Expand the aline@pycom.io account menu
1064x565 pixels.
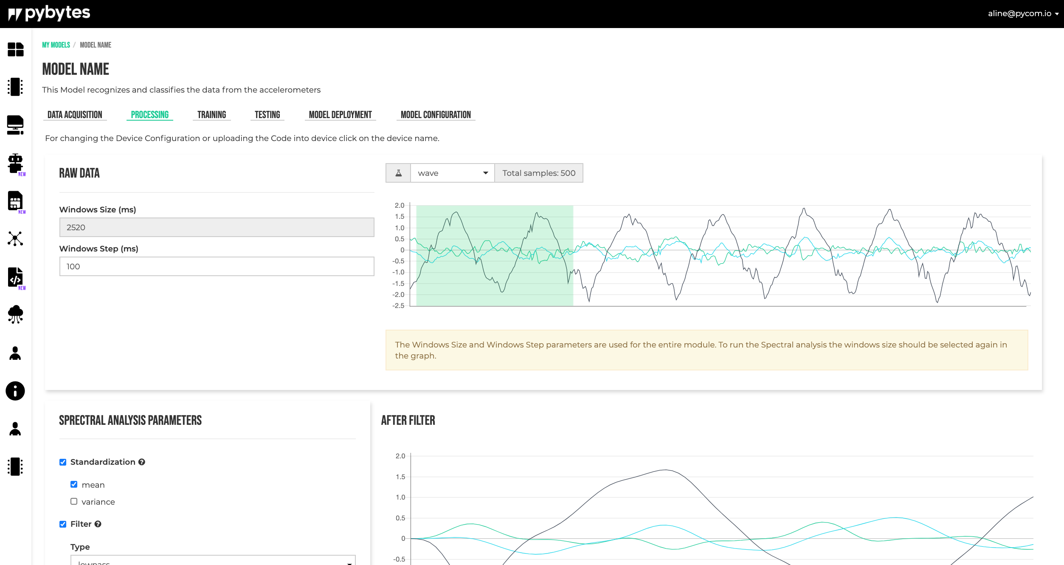[x=1022, y=14]
